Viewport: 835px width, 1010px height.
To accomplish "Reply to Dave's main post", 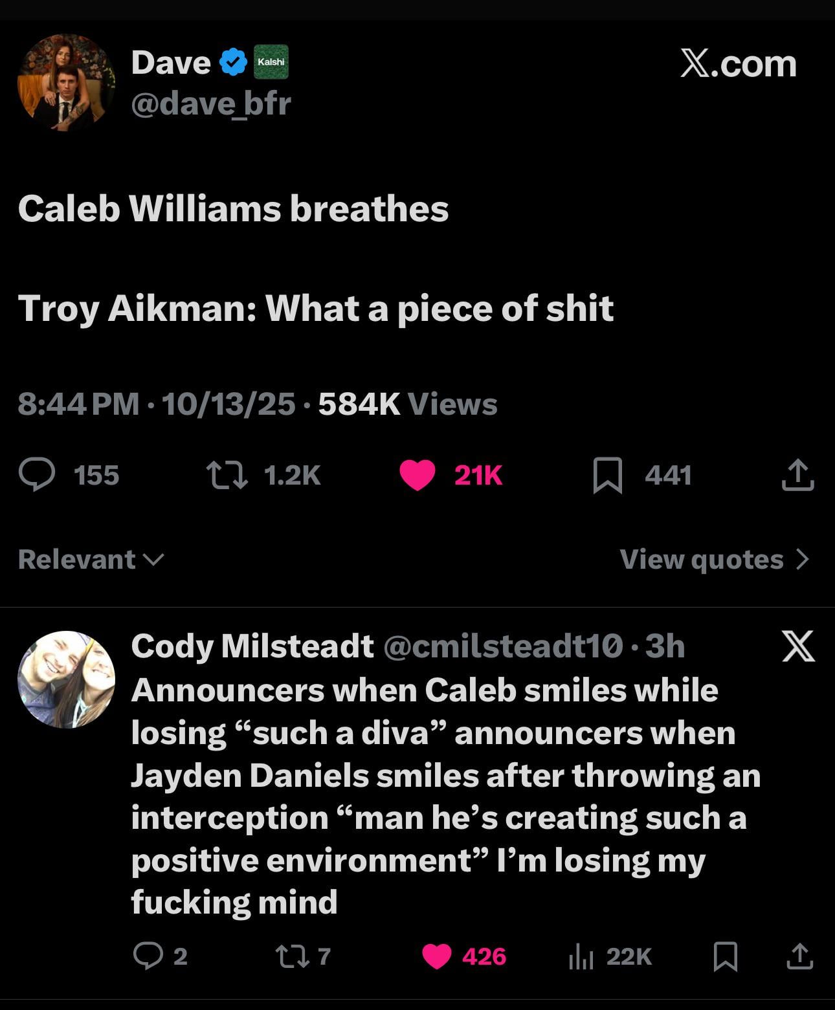I will pyautogui.click(x=37, y=475).
